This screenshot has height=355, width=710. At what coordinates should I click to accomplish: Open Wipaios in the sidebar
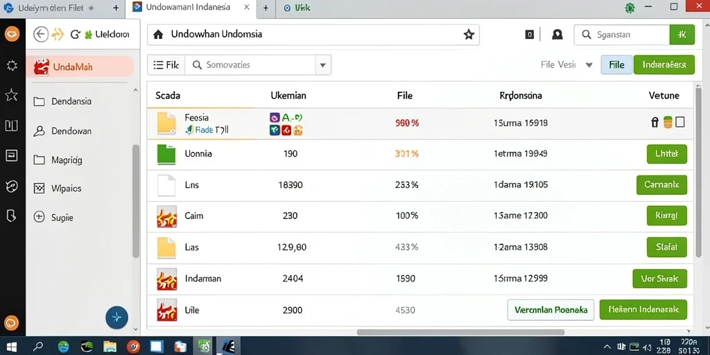[57, 189]
